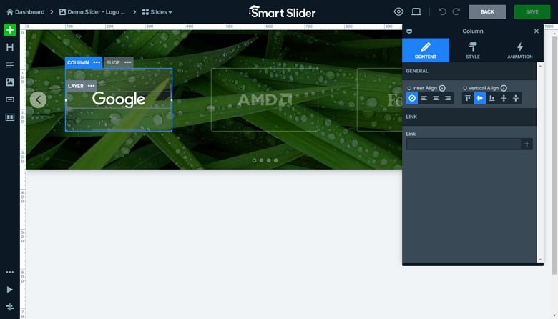Click the guides icon at sidebar bottom
Screen dimensions: 558x319
click(x=10, y=307)
